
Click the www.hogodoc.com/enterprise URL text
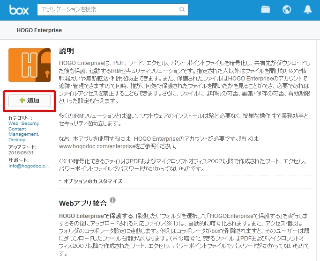point(97,146)
